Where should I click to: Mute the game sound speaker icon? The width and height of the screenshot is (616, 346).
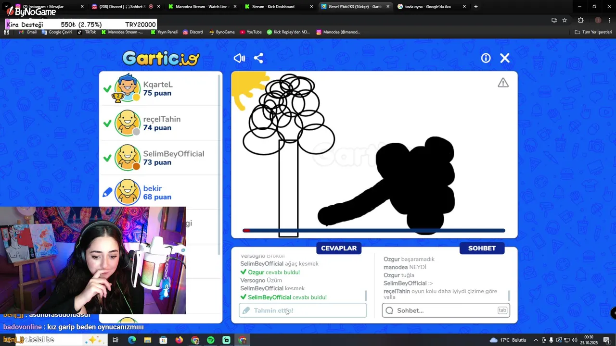point(239,58)
